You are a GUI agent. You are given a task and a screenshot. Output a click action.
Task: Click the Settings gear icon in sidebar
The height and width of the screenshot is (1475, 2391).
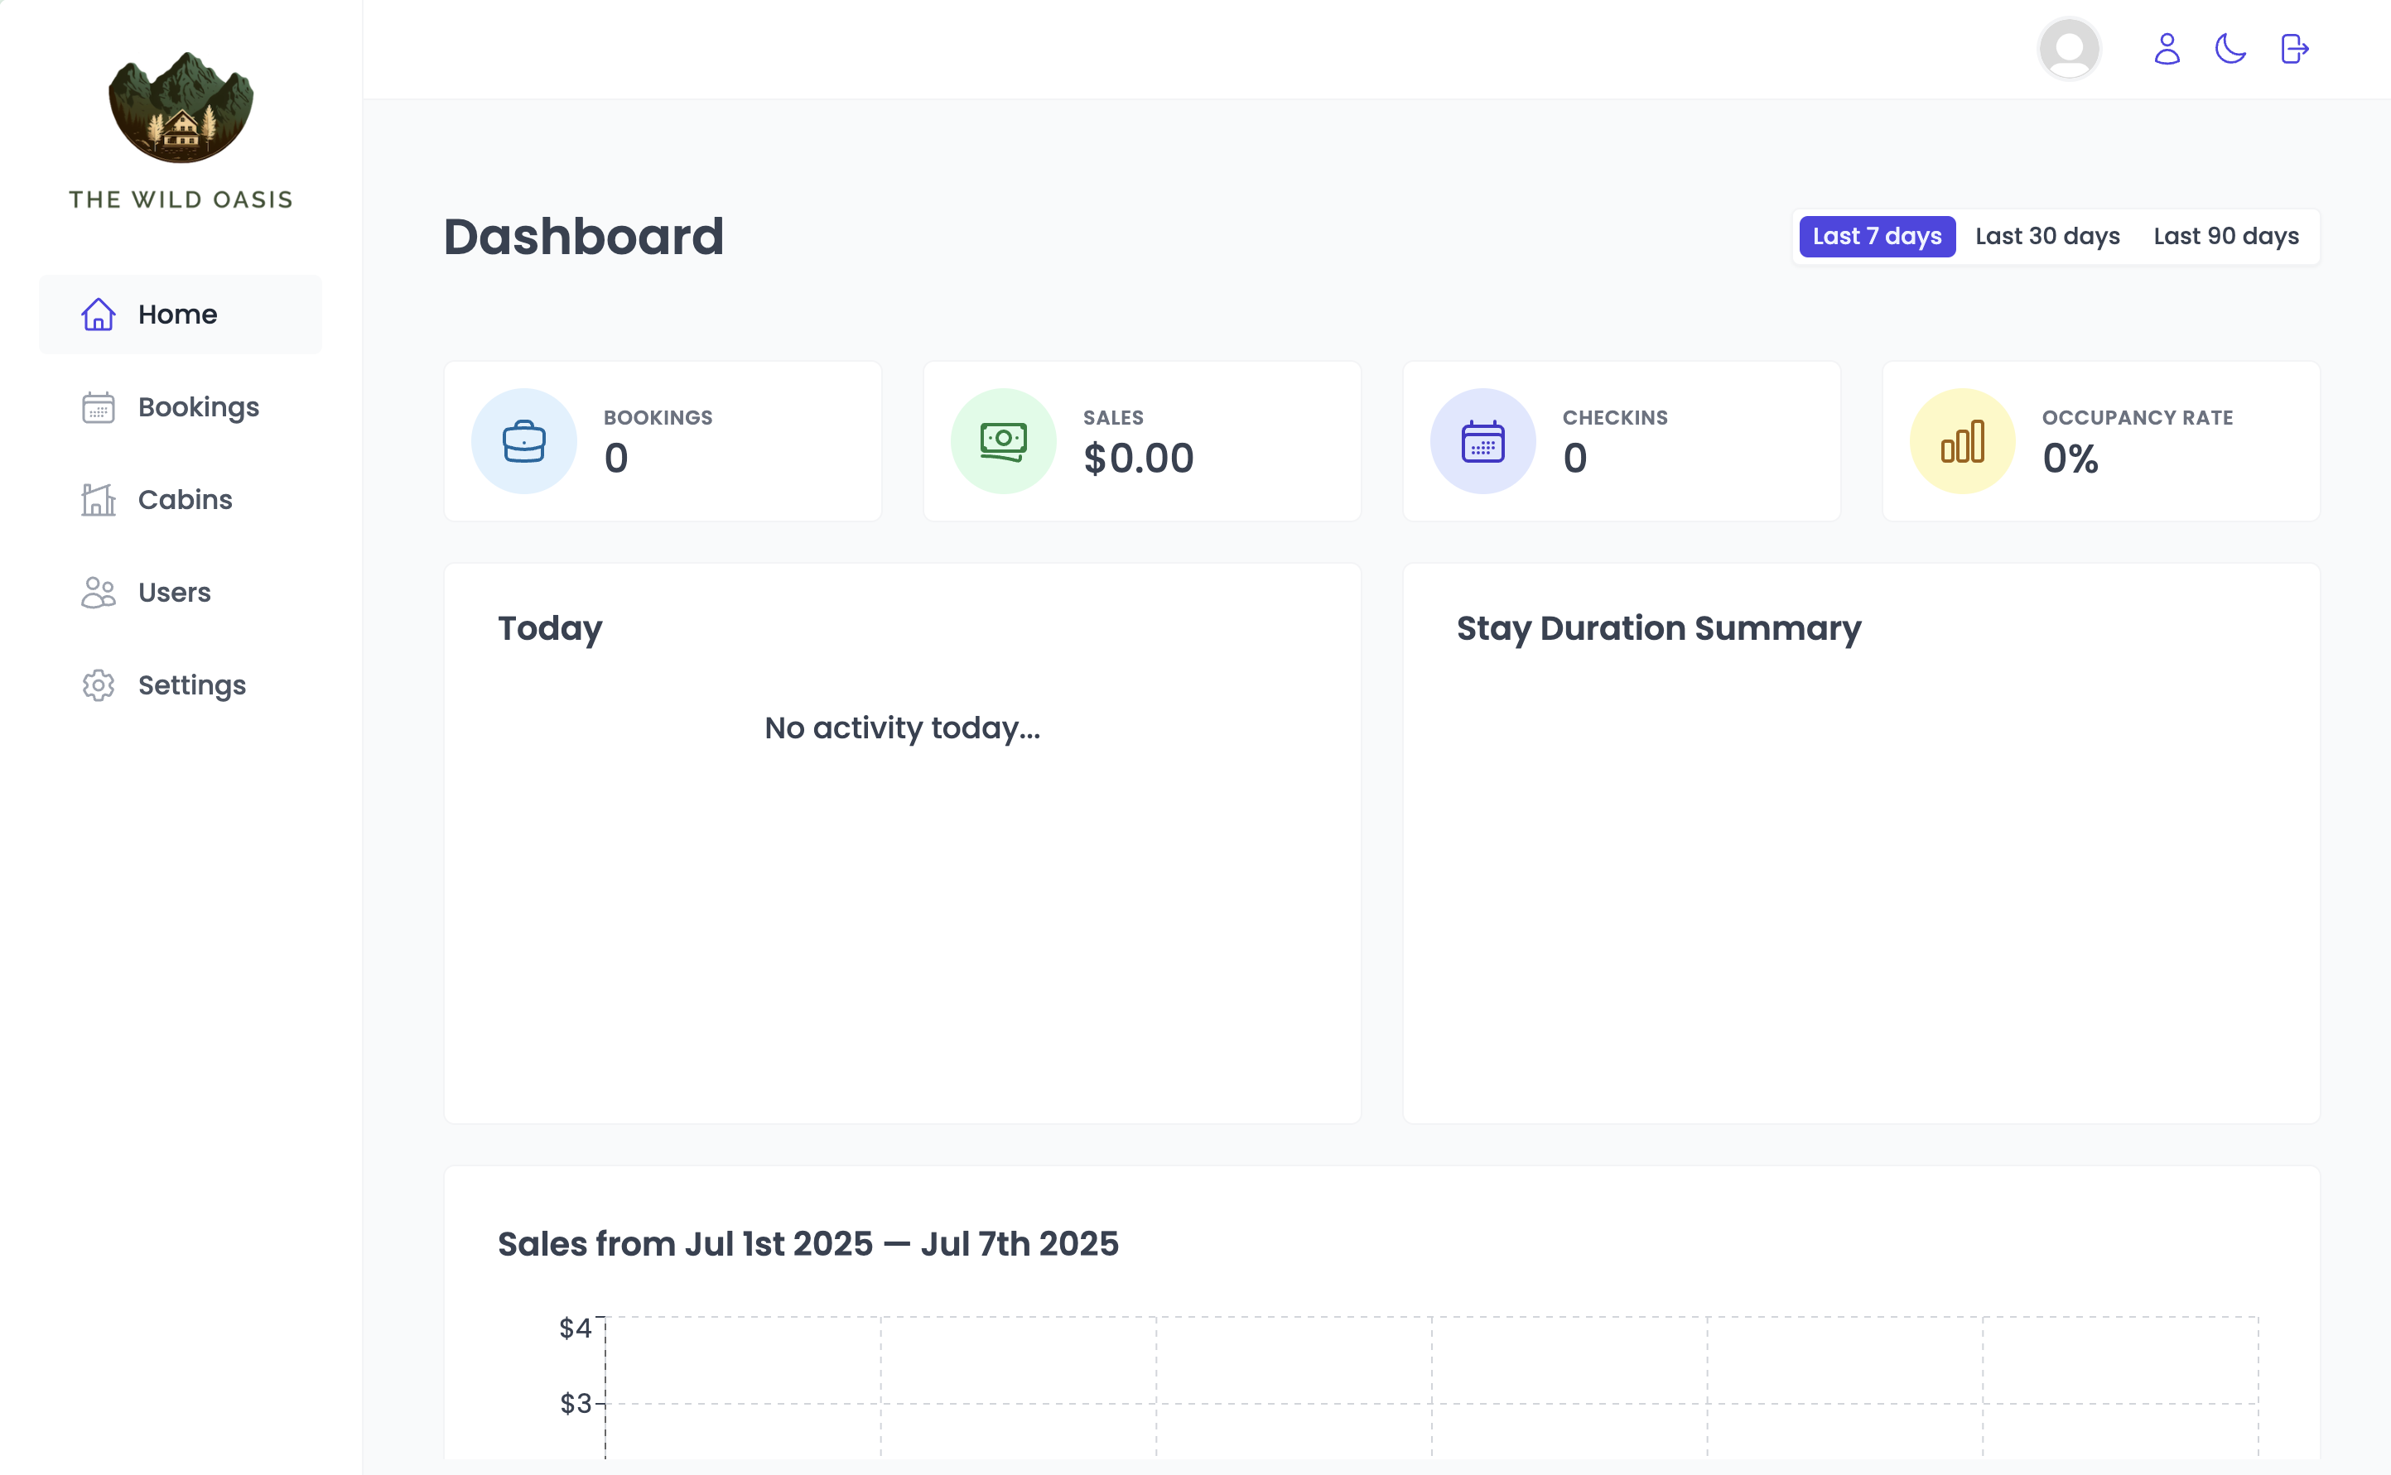click(99, 685)
